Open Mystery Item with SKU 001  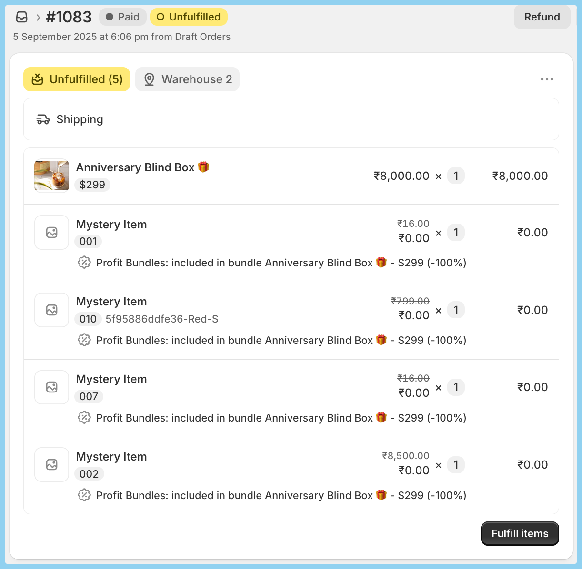111,225
